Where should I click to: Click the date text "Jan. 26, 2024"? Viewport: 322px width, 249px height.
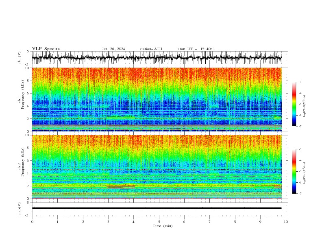[113, 49]
